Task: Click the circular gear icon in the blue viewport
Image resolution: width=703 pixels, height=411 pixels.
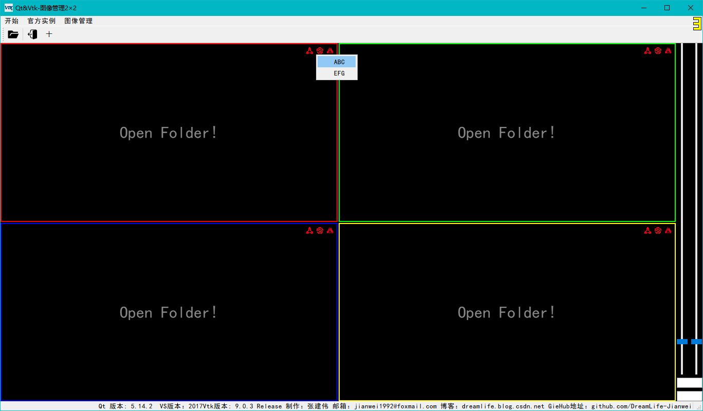Action: coord(320,230)
